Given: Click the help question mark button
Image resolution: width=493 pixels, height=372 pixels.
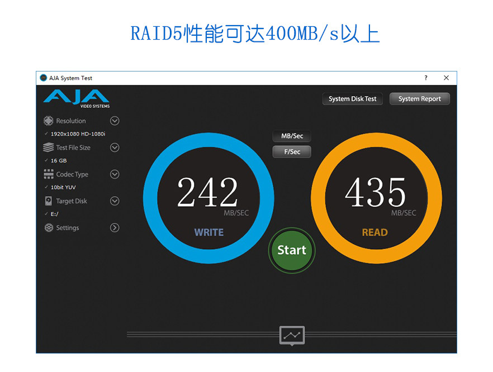Looking at the screenshot, I should (426, 78).
